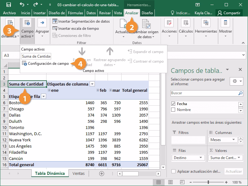The image size is (248, 186).
Task: Click the Save icon in title bar
Action: pos(9,5)
